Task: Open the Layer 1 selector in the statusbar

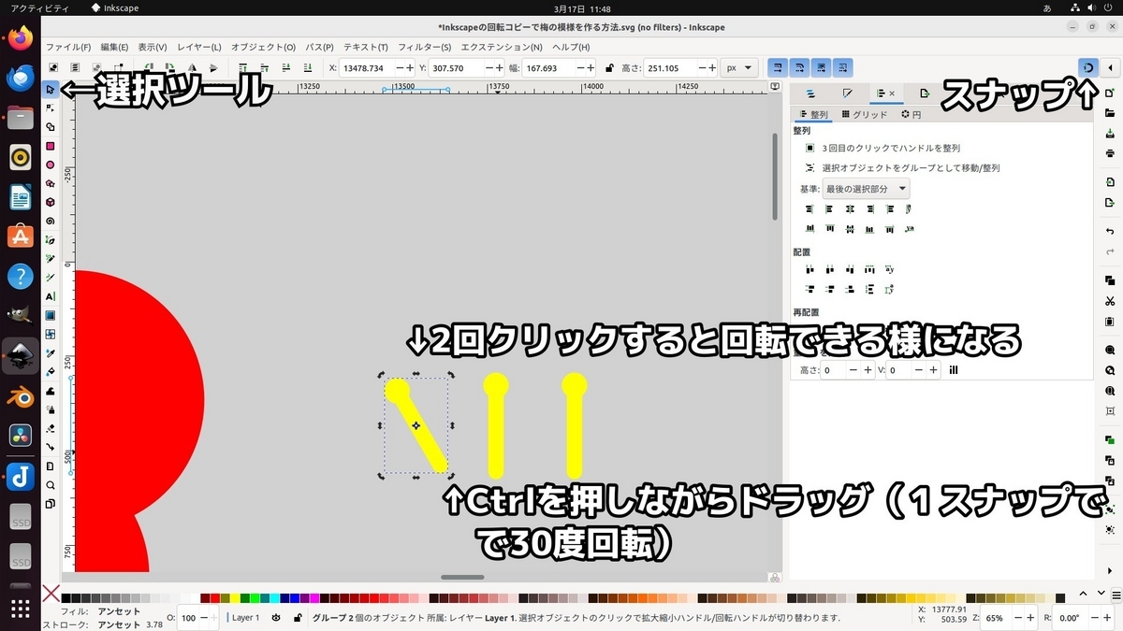Action: (245, 617)
